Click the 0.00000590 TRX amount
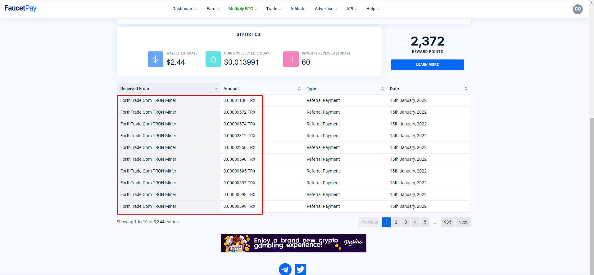Screen dimensions: 594x275 click(239, 159)
